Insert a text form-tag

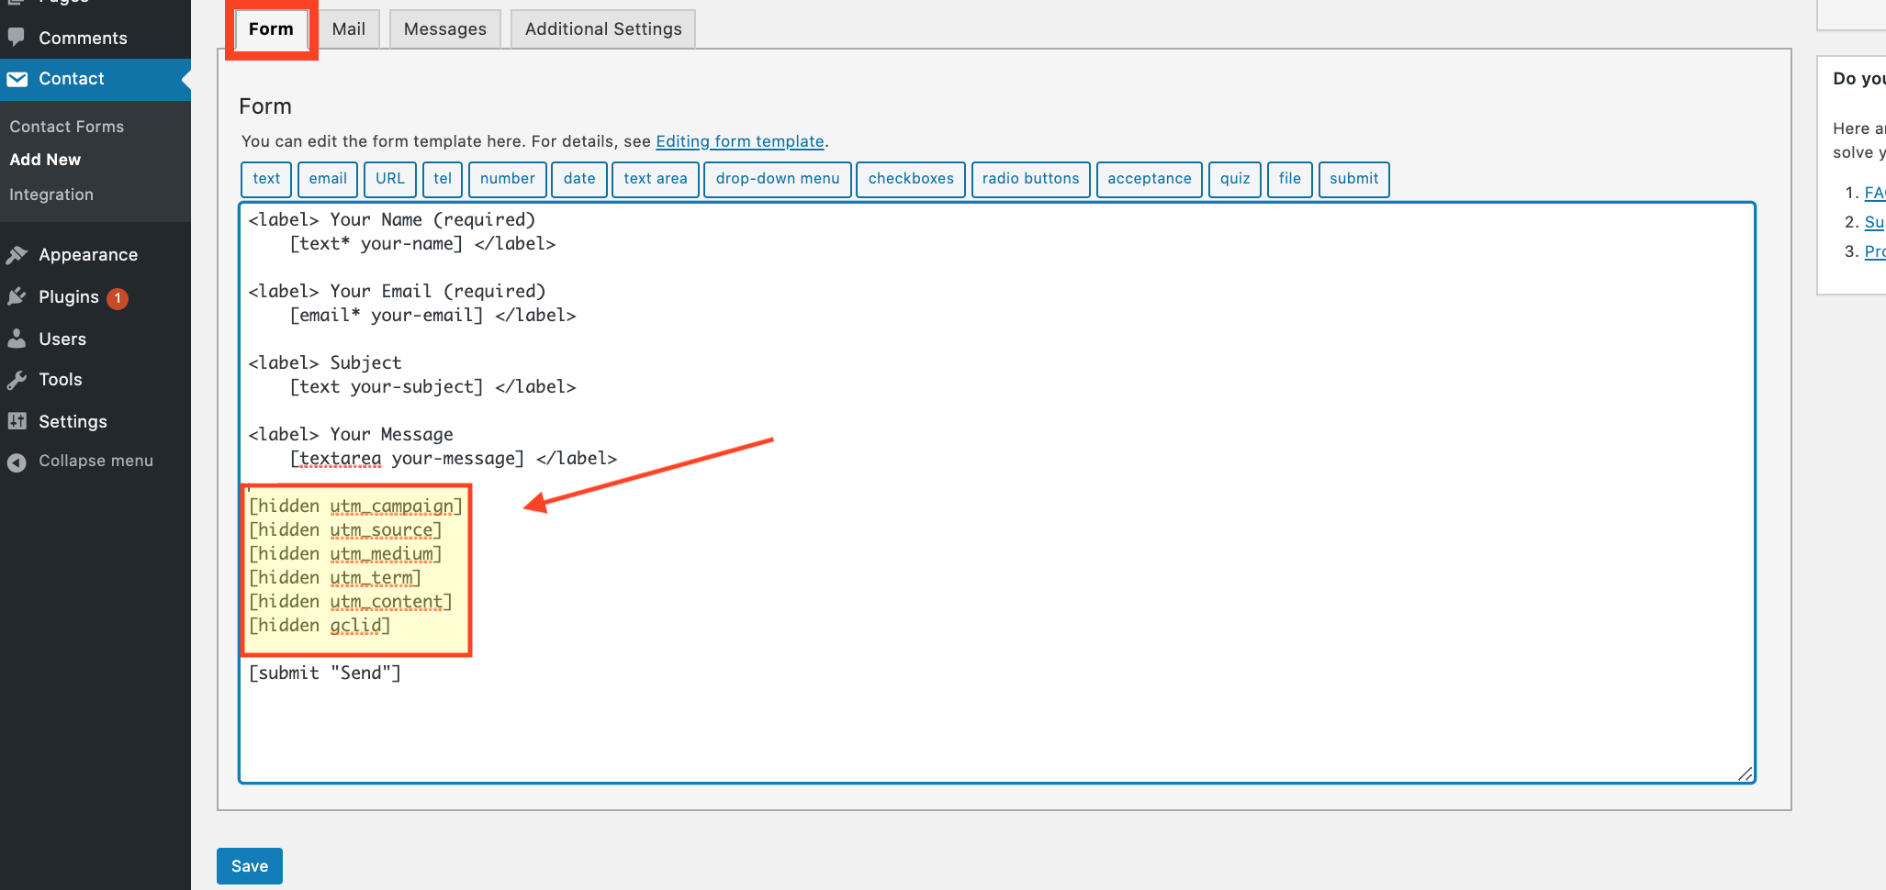pyautogui.click(x=265, y=179)
